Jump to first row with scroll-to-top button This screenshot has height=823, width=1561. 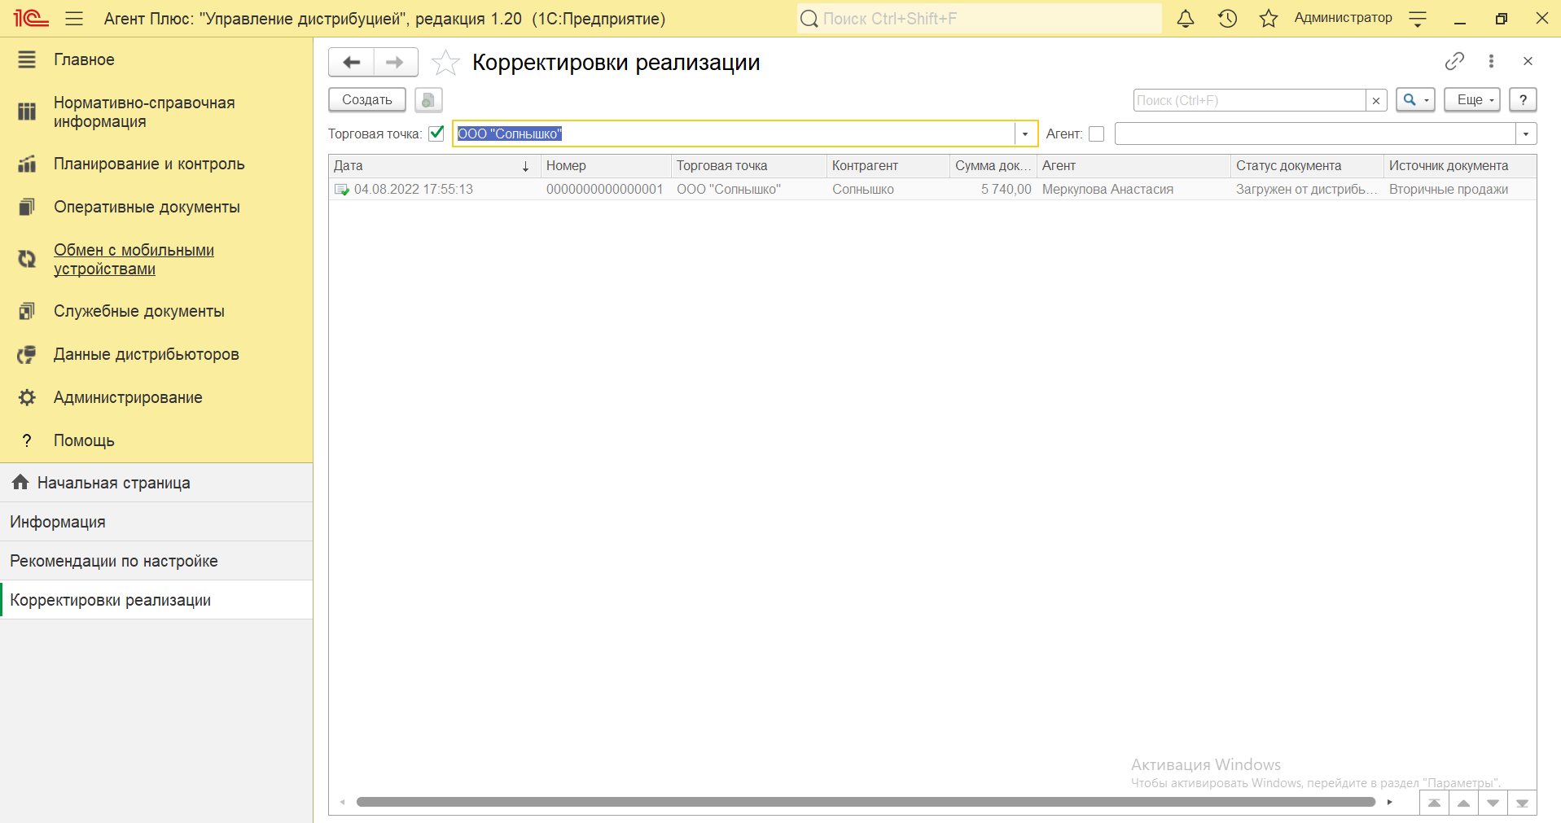tap(1434, 803)
